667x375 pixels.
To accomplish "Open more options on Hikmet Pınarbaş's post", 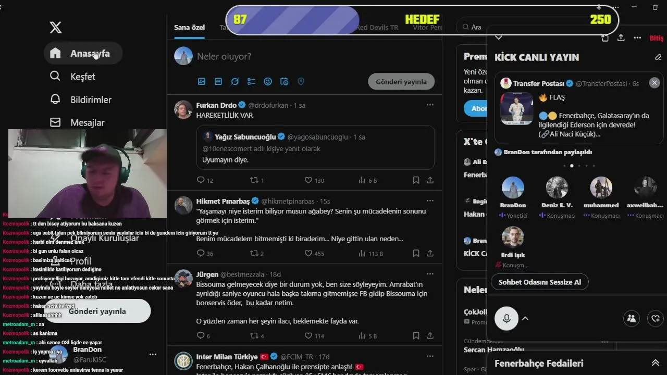I will click(x=430, y=201).
